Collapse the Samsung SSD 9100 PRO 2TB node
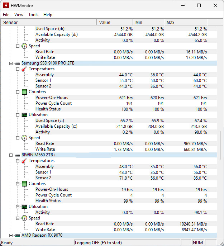Screen dimensions: 224x246 coord(11,63)
